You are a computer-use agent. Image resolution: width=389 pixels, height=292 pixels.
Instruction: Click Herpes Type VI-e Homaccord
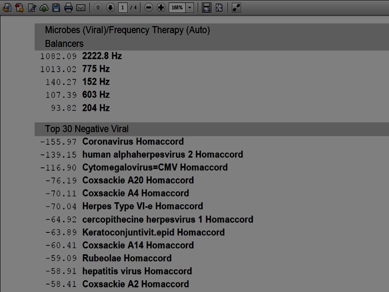(x=143, y=206)
